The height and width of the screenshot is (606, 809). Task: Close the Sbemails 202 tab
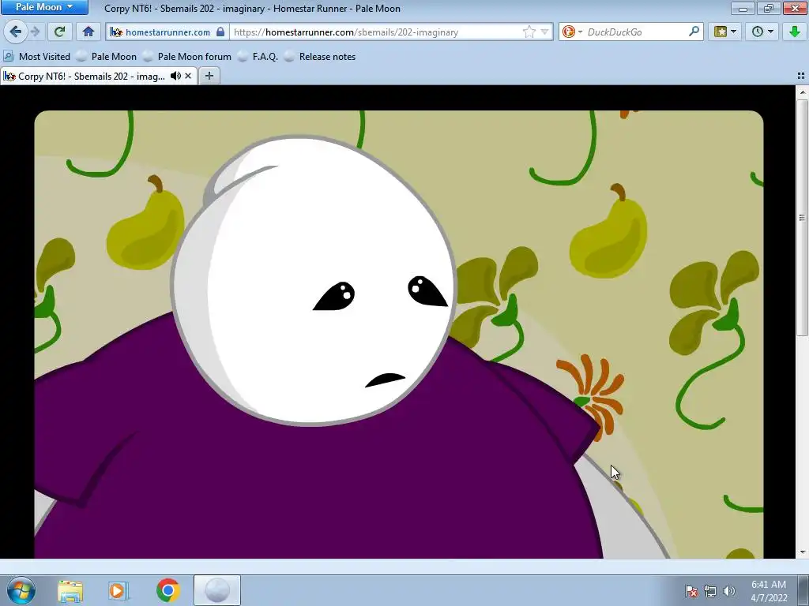[188, 77]
